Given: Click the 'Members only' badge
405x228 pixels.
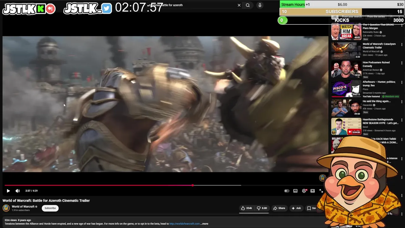Looking at the screenshot, I should (391, 97).
